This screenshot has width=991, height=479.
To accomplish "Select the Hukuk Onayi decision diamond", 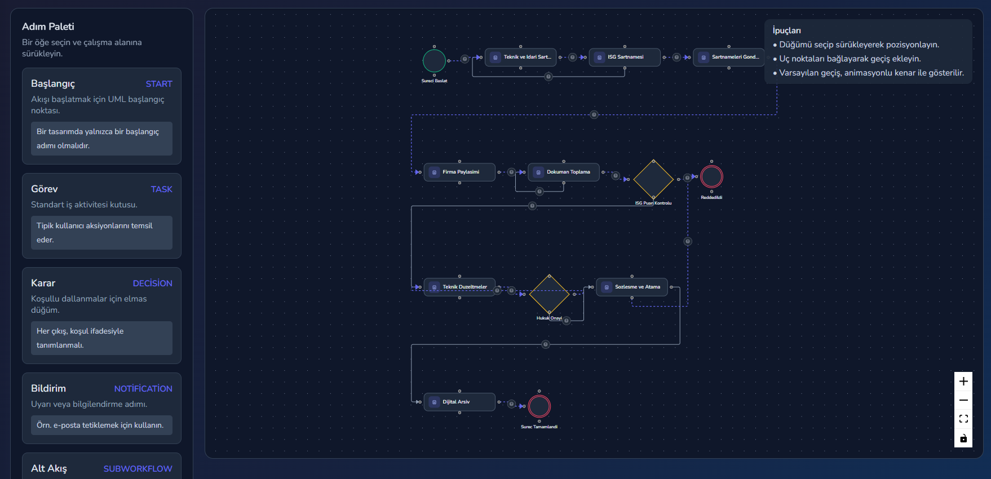I will click(550, 294).
